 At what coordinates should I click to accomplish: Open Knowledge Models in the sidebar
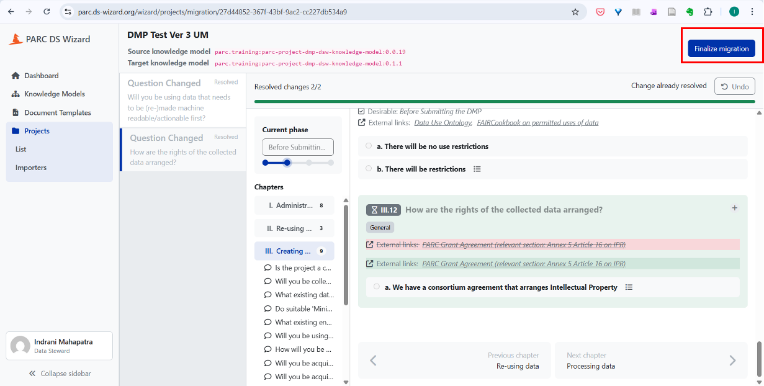pos(54,94)
